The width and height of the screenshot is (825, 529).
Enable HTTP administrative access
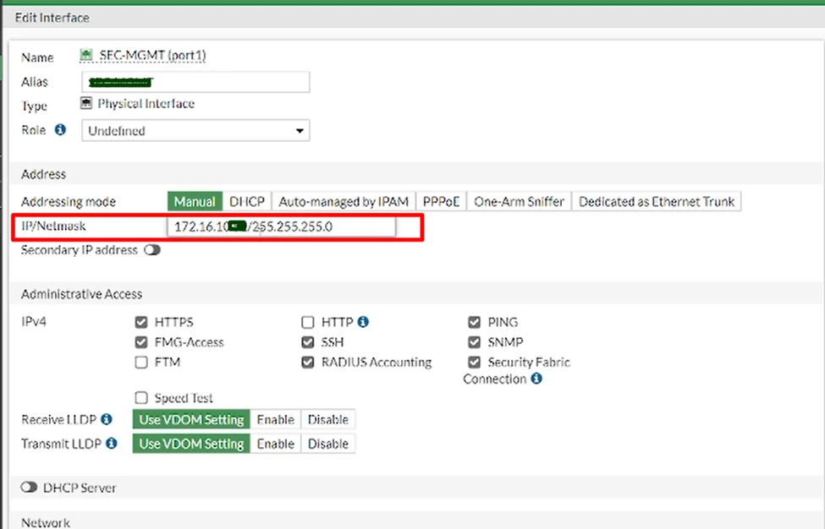(307, 322)
